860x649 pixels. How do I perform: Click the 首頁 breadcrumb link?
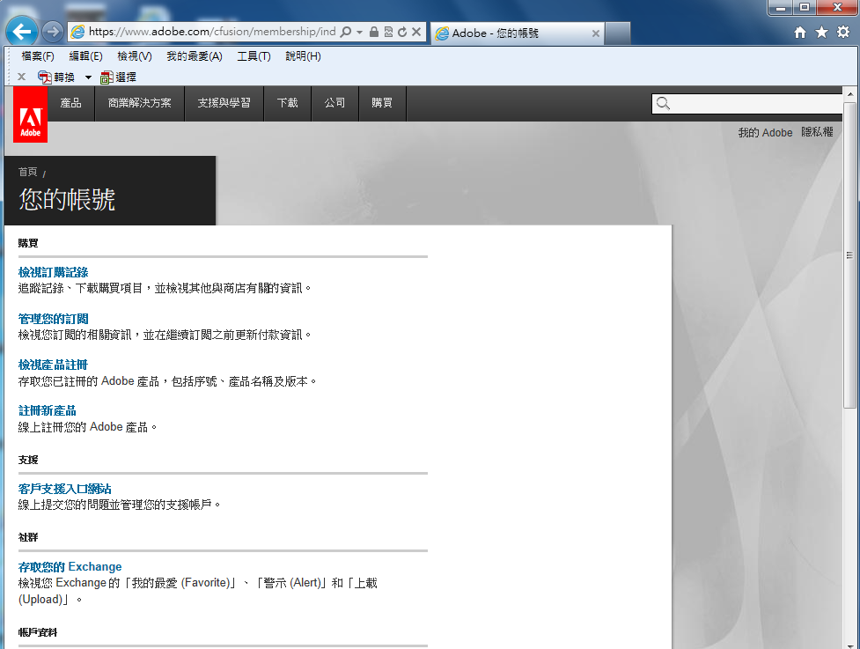(28, 173)
